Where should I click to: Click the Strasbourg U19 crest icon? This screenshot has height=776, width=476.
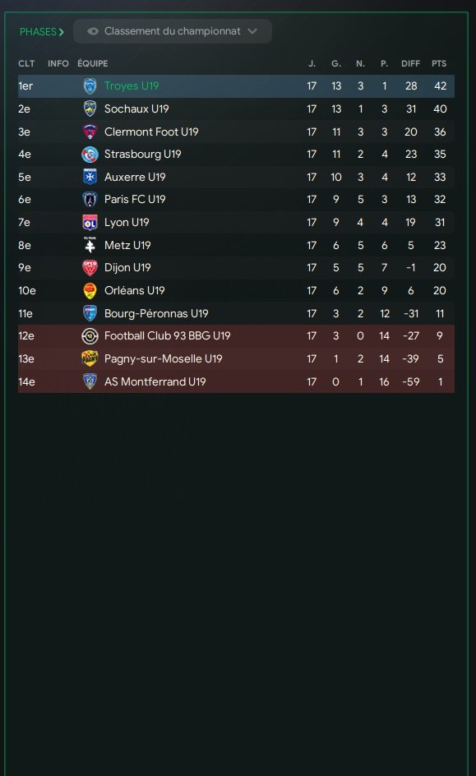90,155
